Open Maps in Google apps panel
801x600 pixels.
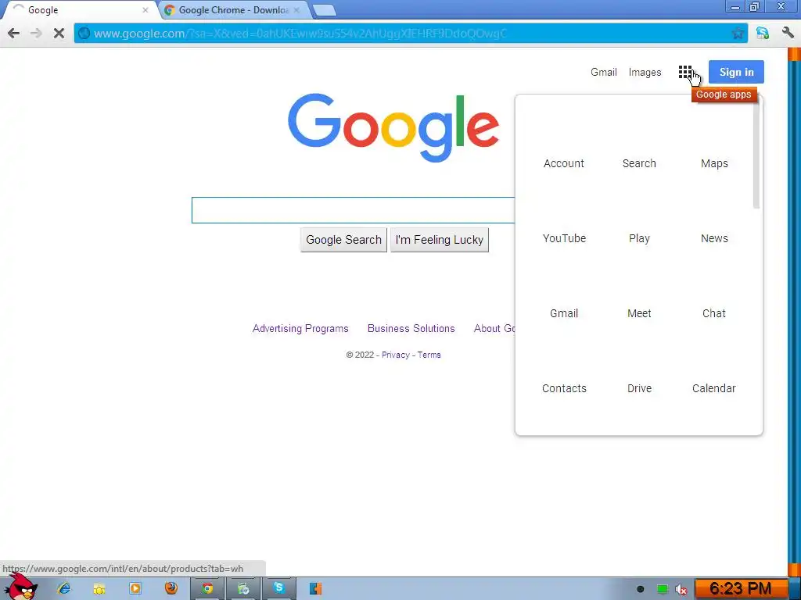coord(714,164)
